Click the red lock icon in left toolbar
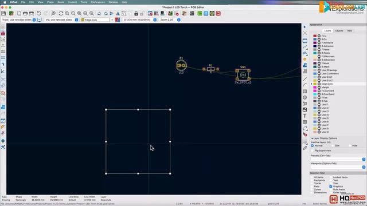367x206 pixels. (3, 33)
